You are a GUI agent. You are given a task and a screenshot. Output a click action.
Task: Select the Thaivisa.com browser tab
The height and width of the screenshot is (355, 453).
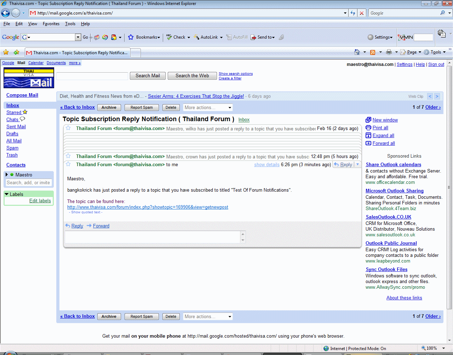78,53
